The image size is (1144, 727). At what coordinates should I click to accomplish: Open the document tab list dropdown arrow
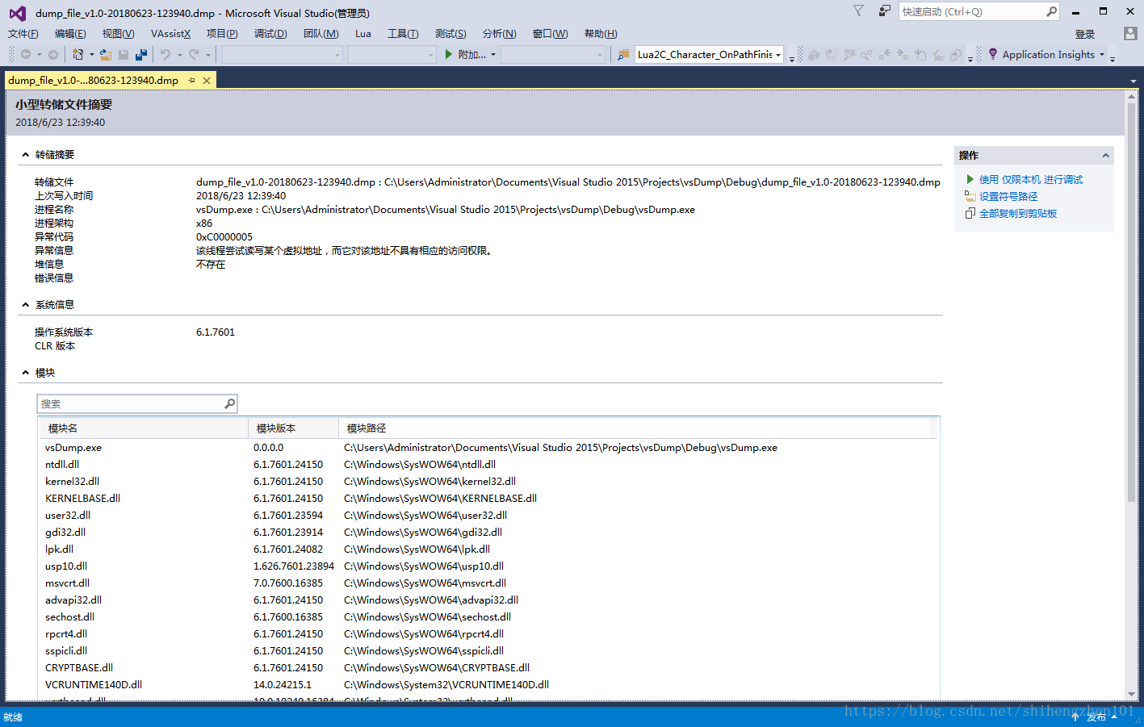point(1134,81)
